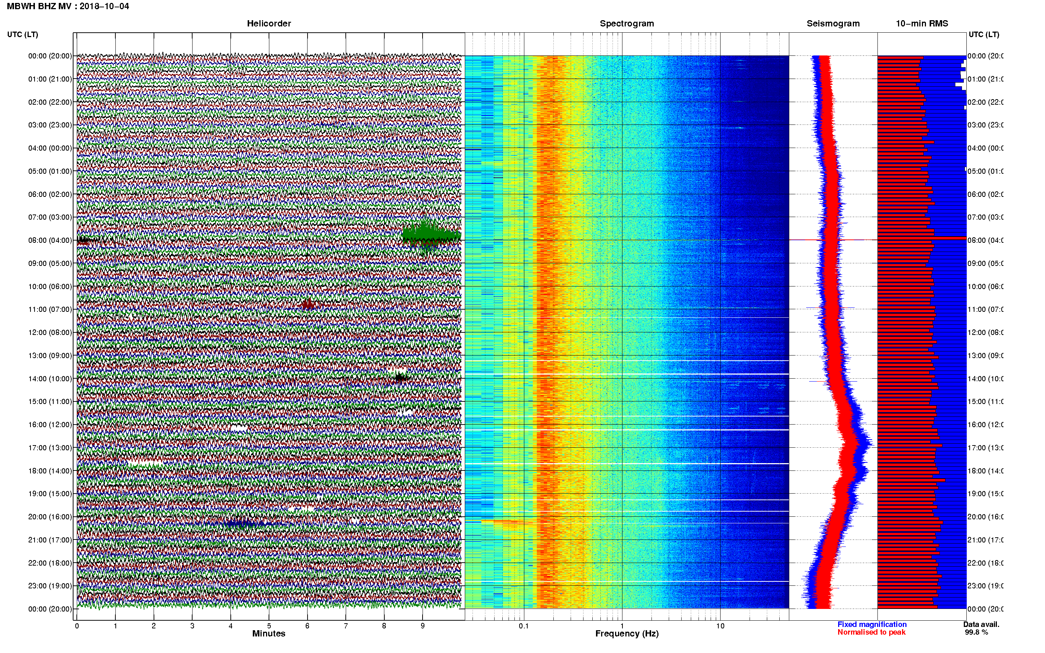Click the 'Frequency (Hz)' x-axis label
Screen dimensions: 1045x653
point(627,634)
